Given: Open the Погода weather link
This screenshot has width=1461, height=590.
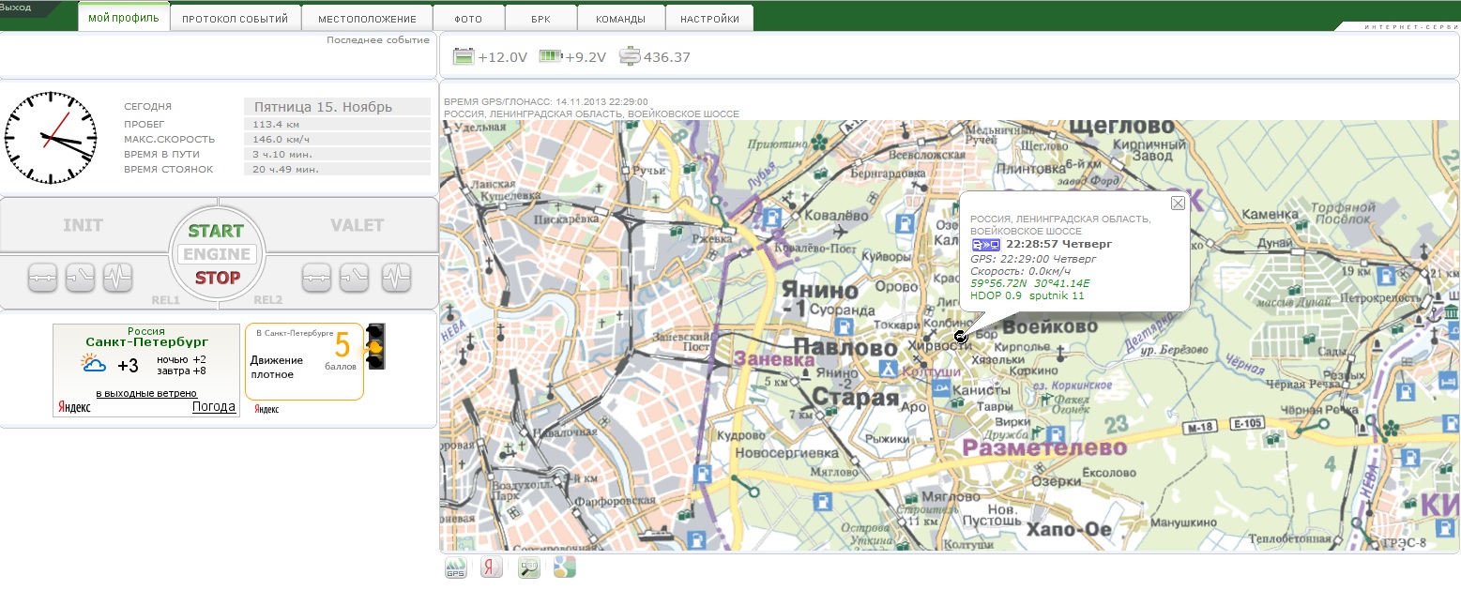Looking at the screenshot, I should click(x=213, y=406).
